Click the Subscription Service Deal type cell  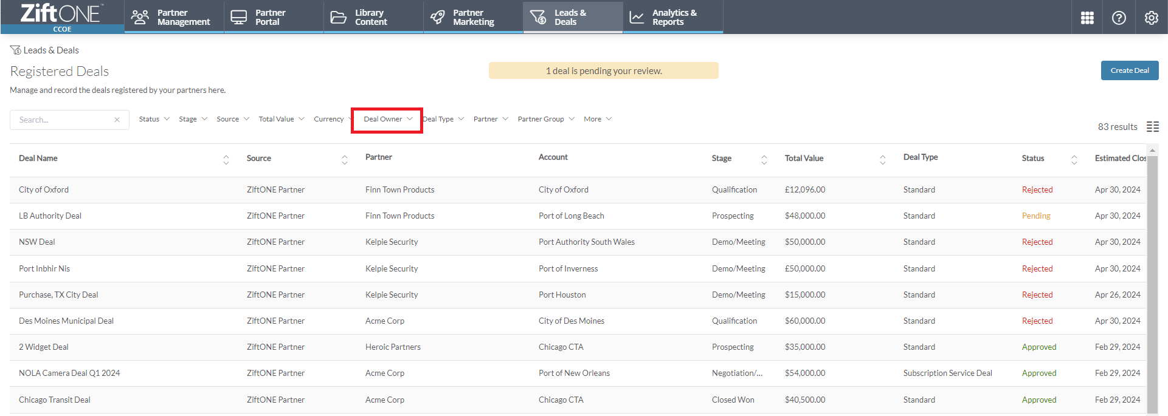(948, 373)
